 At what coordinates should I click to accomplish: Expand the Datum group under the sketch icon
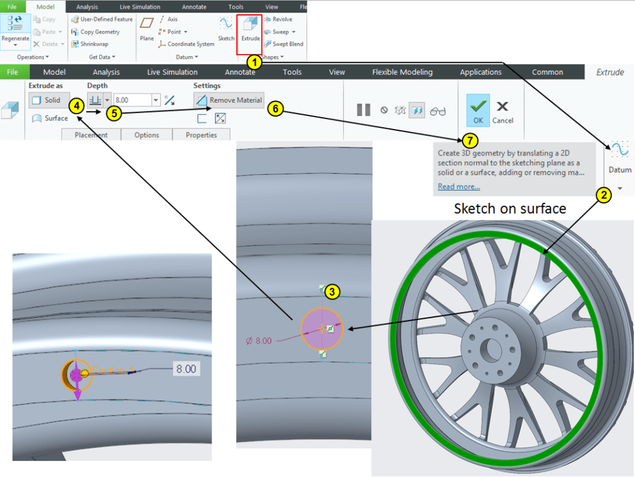pyautogui.click(x=619, y=188)
